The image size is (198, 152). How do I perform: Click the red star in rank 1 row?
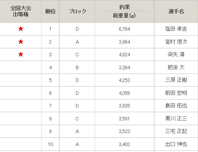click(21, 29)
